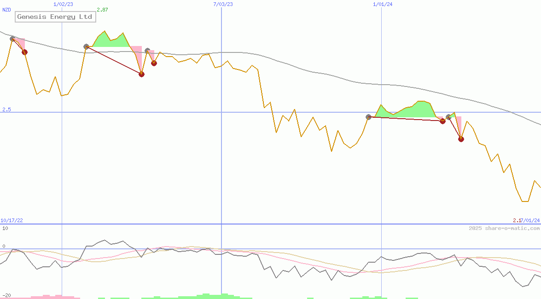
Task: Click the 10/17/22 start date label
Action: click(x=12, y=221)
